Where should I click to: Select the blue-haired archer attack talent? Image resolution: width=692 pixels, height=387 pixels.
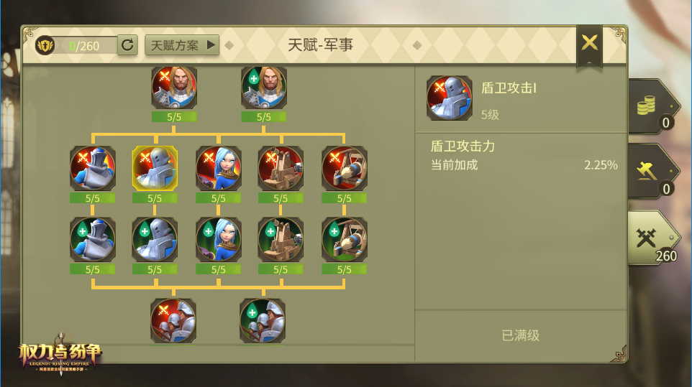point(219,169)
